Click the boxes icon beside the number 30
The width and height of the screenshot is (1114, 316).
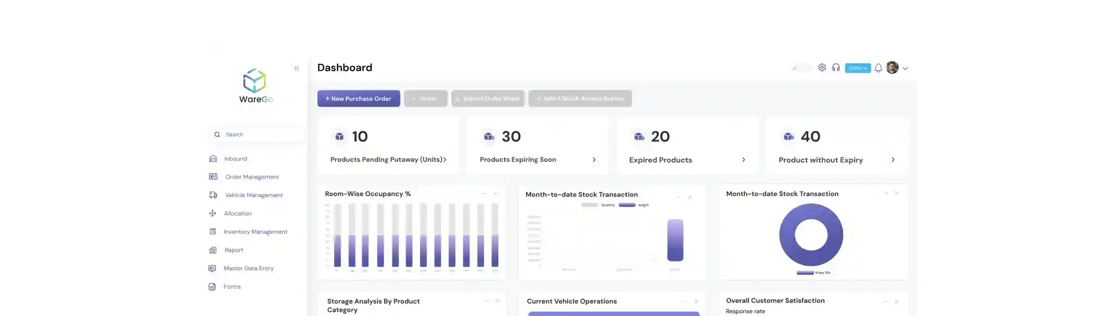pyautogui.click(x=489, y=137)
